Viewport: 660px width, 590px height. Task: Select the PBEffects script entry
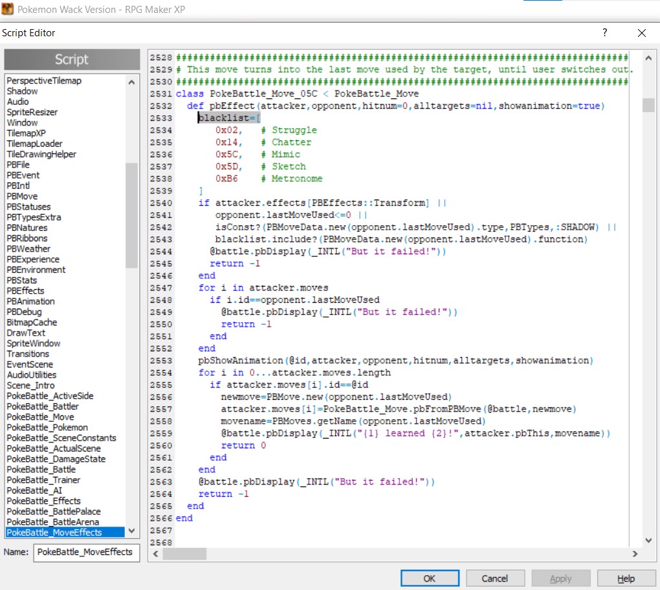pos(25,291)
